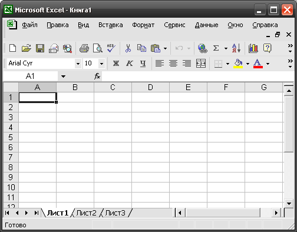Open a file with folder icon
This screenshot has height=232, width=297.
pos(27,48)
